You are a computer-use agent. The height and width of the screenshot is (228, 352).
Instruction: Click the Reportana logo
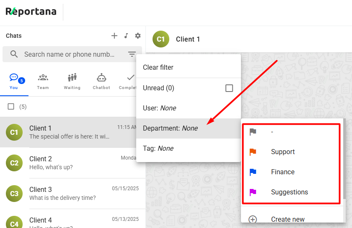pos(31,11)
